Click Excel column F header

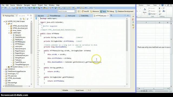click(146, 23)
